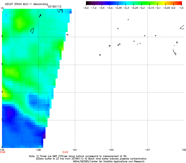Click the red time stamp under longitude 135
The height and width of the screenshot is (163, 186).
[x=3, y=152]
